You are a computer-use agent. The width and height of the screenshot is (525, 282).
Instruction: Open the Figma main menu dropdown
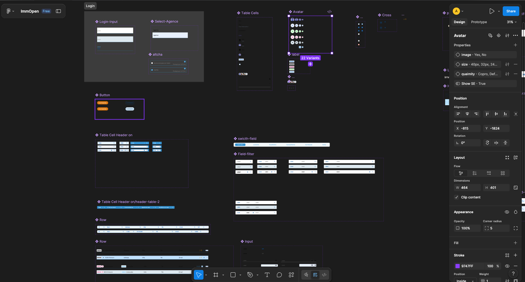tap(10, 11)
